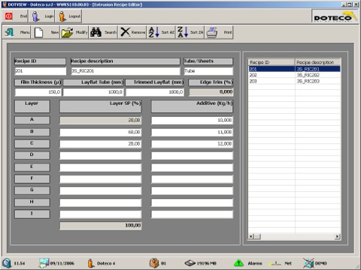The width and height of the screenshot is (361, 270).
Task: Click layer A setpoint field 20,00
Action: coord(101,120)
